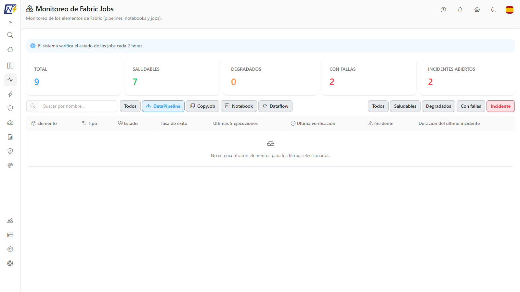Image resolution: width=520 pixels, height=292 pixels.
Task: Open help question mark in header
Action: pos(443,10)
